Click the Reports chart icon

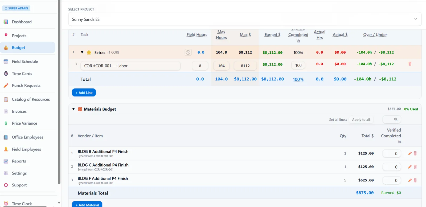(x=6, y=161)
